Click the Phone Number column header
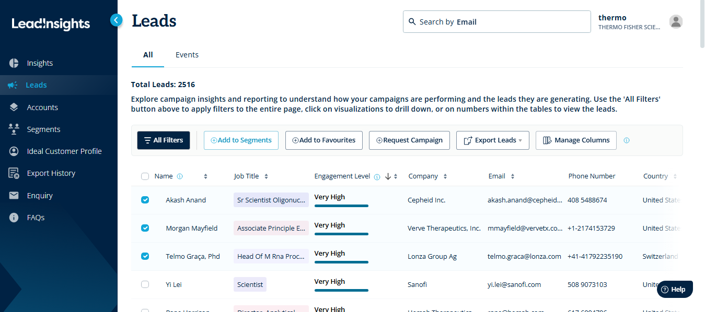705x312 pixels. [592, 176]
